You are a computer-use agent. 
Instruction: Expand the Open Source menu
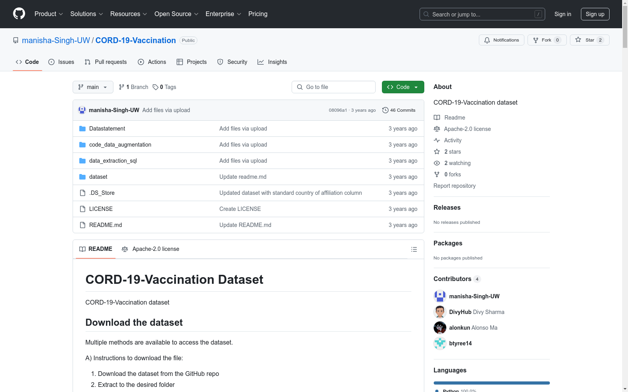[177, 14]
